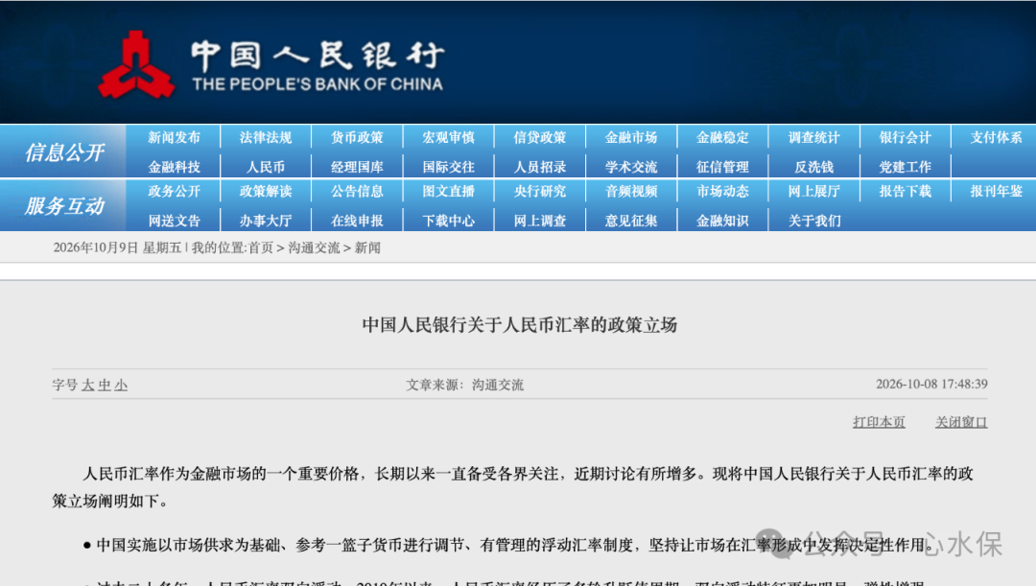View 市场动态 link
This screenshot has width=1036, height=586.
tap(722, 191)
